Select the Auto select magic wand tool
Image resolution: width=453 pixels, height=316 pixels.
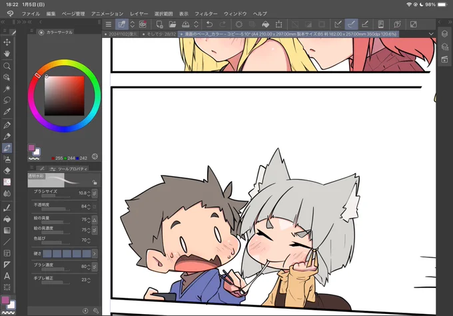coord(7,88)
